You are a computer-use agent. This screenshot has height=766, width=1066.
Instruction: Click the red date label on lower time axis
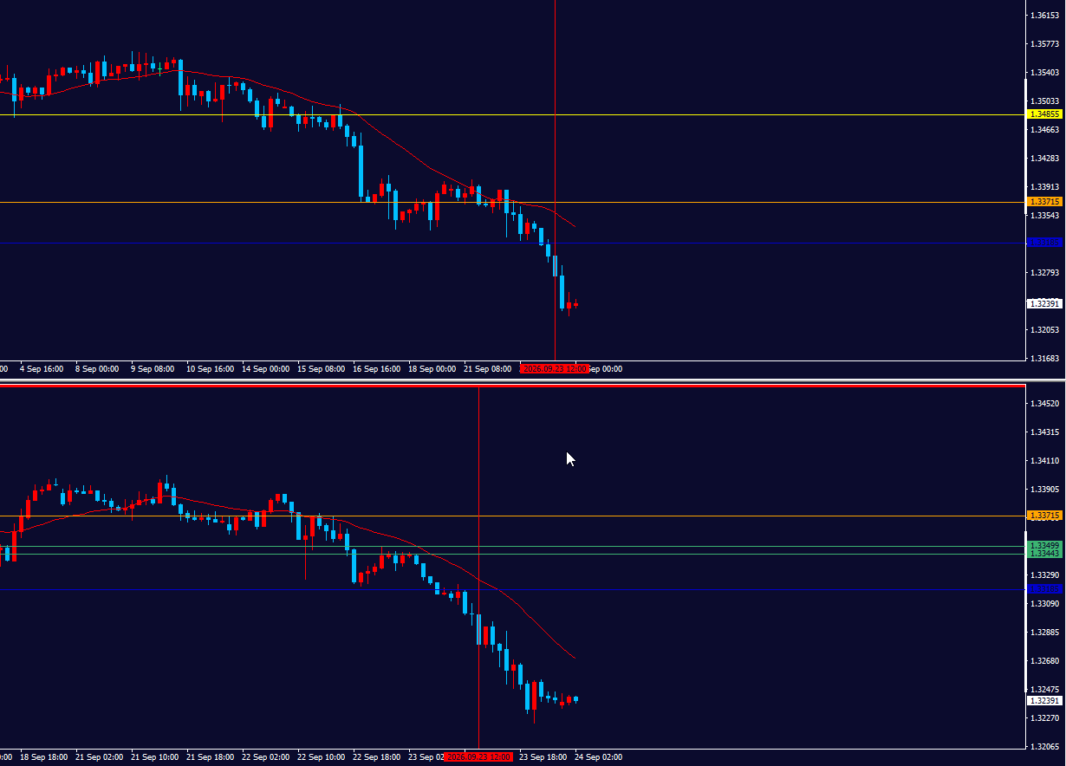click(x=479, y=756)
